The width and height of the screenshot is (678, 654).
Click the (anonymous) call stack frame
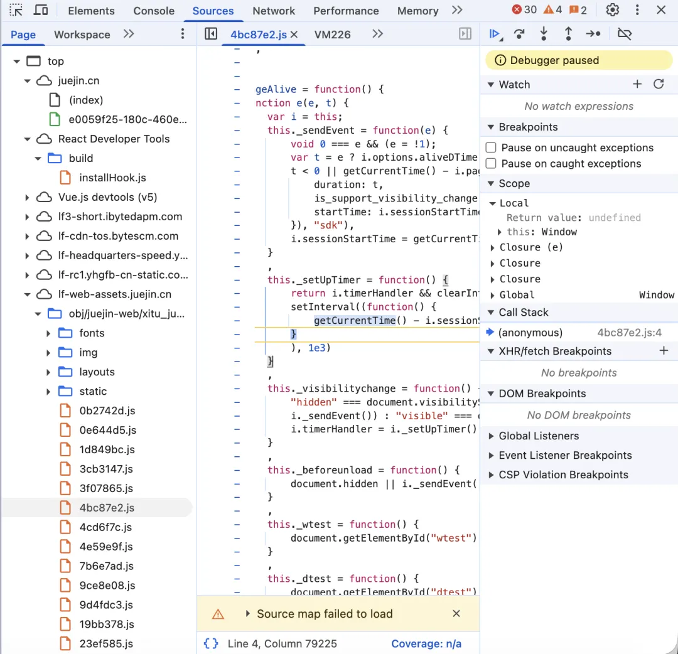(530, 333)
